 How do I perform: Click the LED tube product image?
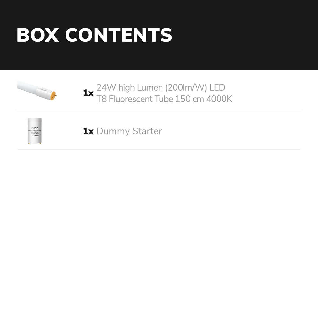pyautogui.click(x=38, y=90)
